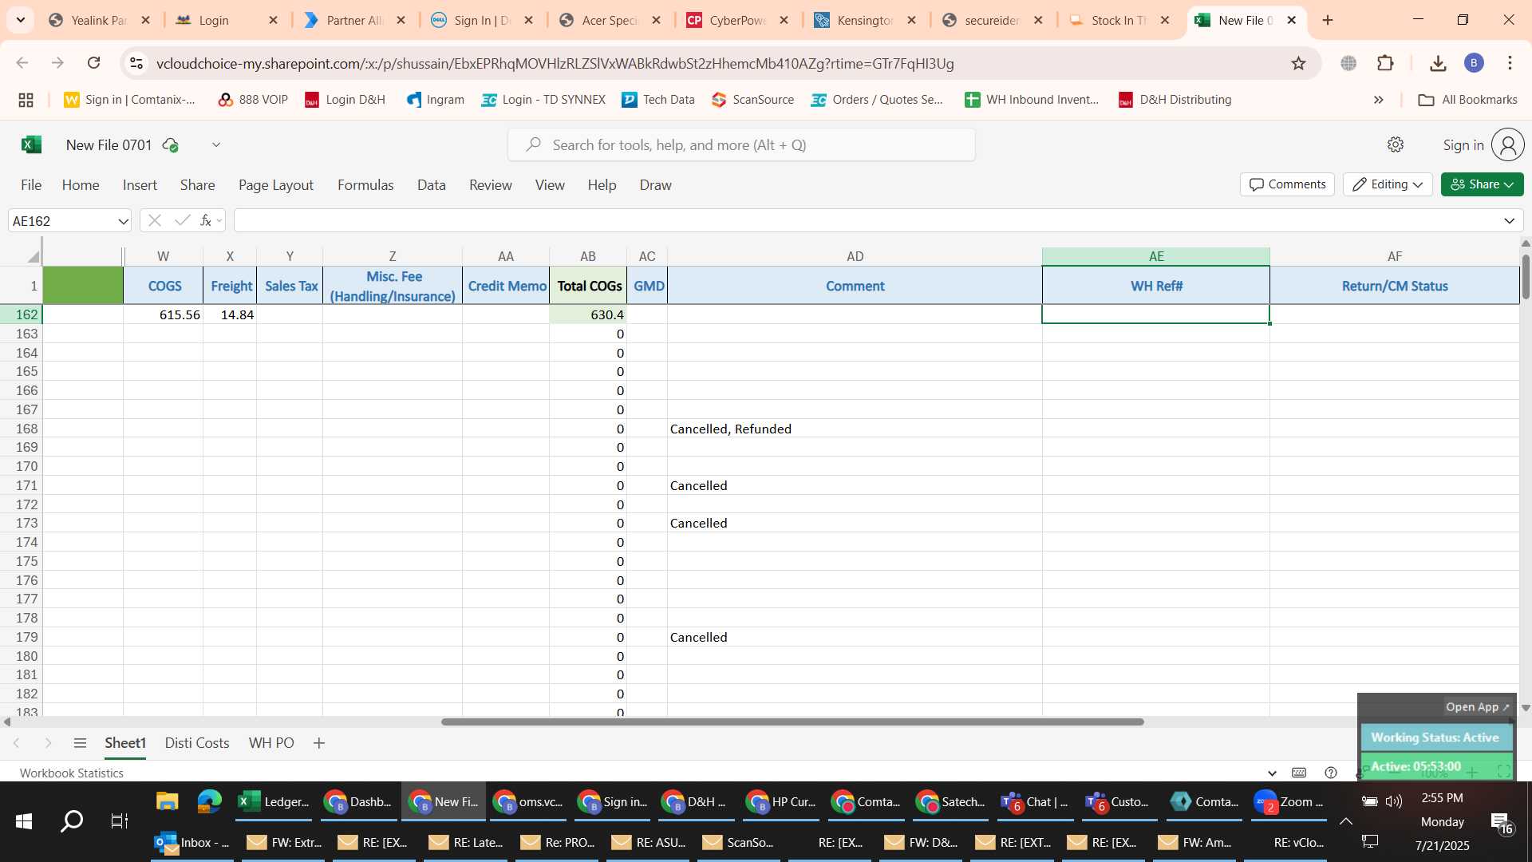
Task: Click Workbook Statistics in status bar
Action: click(72, 773)
